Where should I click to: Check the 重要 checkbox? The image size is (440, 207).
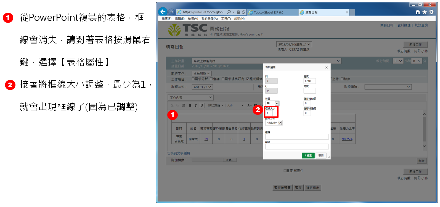(x=285, y=171)
